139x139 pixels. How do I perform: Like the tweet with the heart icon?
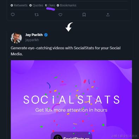(x=61, y=15)
